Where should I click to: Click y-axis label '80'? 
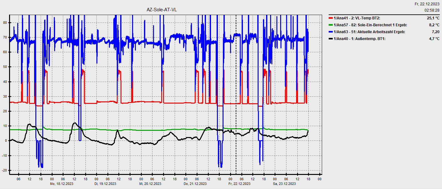tap(5, 23)
